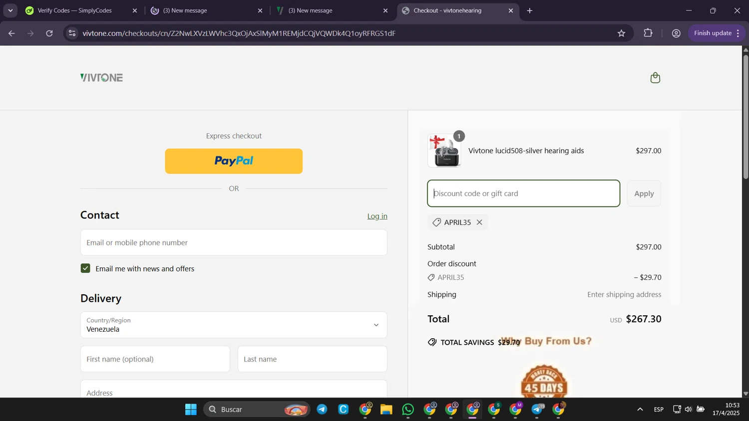Click the Finish update button

tap(717, 33)
